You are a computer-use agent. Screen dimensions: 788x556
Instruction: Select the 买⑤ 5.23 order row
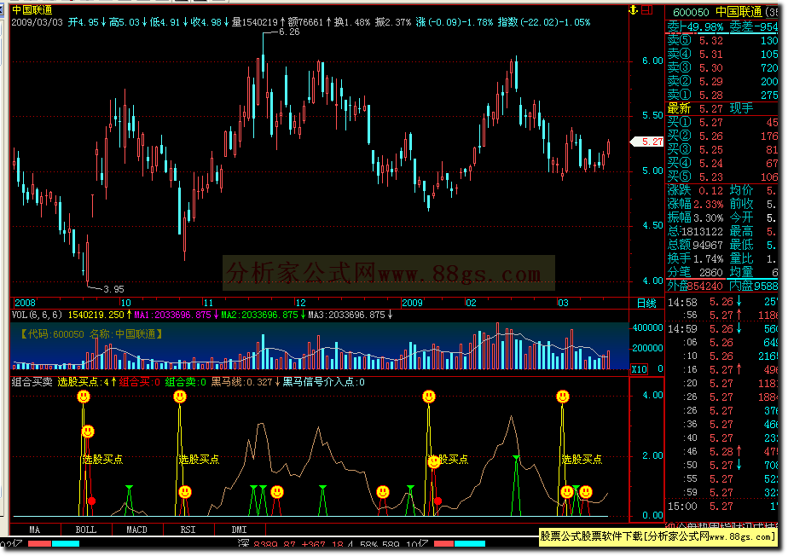point(722,177)
